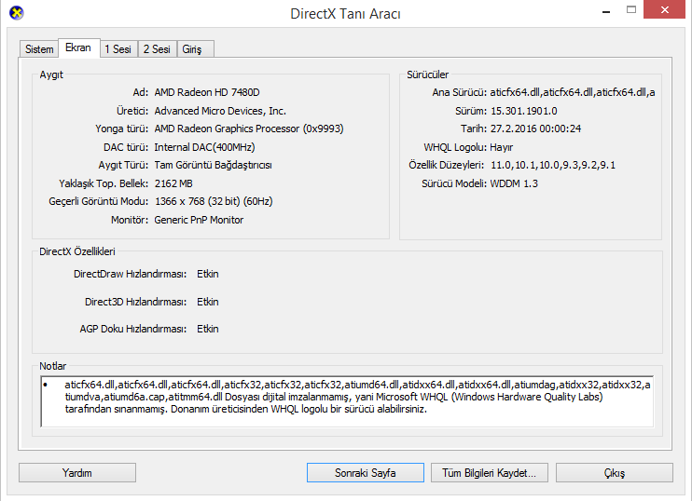Screen dimensions: 692x501
Task: Click the Yardım button
Action: 77,473
